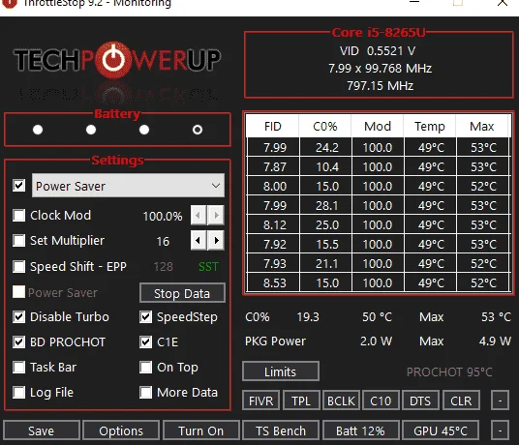
Task: Close the ThrottleStop window
Action: tap(503, 3)
